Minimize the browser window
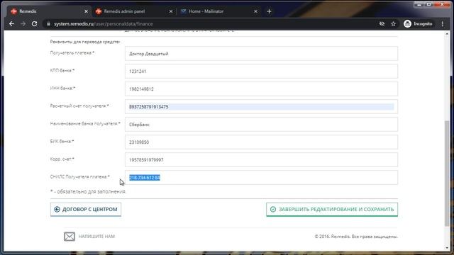The height and width of the screenshot is (255, 454). click(x=419, y=4)
